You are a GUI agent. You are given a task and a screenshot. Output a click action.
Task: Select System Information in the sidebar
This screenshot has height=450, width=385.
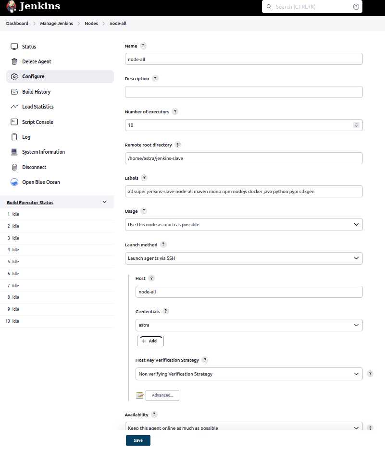(43, 152)
